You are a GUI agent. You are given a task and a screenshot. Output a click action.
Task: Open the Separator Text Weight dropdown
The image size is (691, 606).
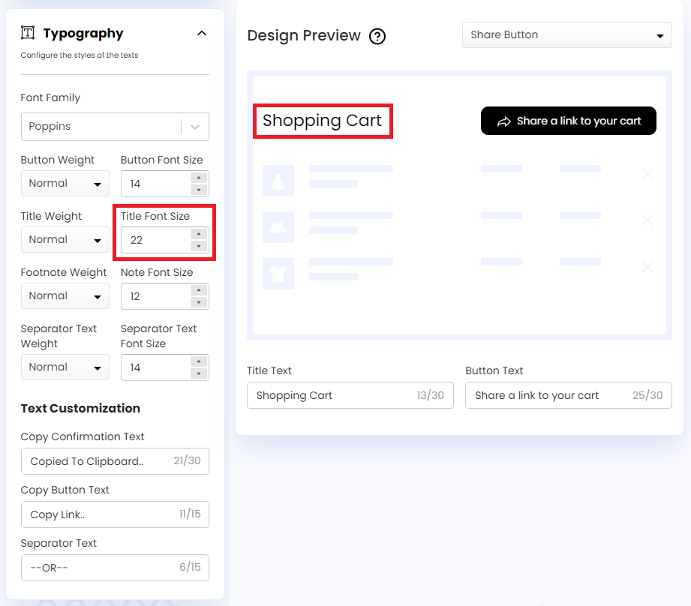(65, 367)
